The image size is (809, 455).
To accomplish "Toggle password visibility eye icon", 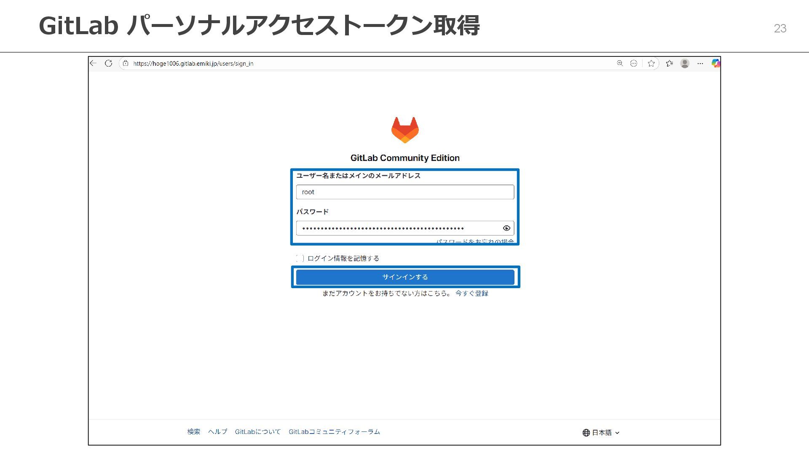I will click(x=506, y=228).
